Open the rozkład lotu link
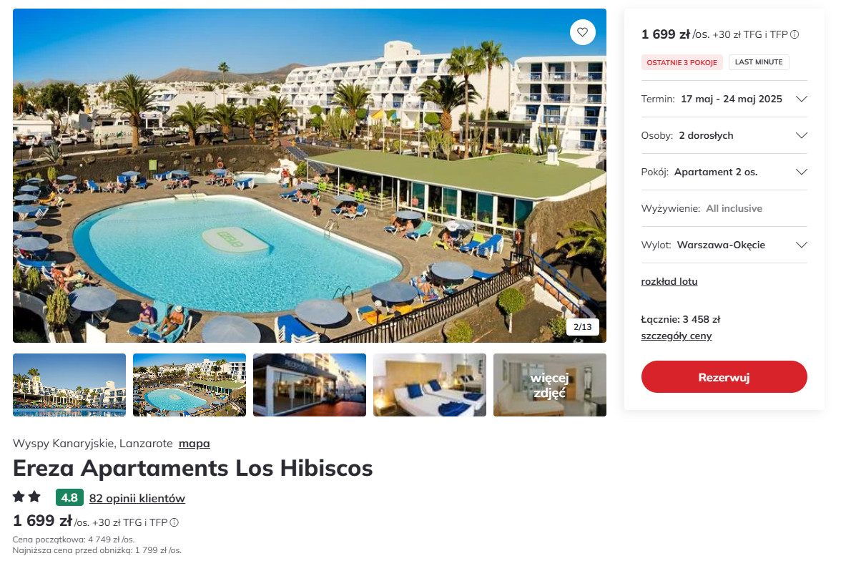 669,281
